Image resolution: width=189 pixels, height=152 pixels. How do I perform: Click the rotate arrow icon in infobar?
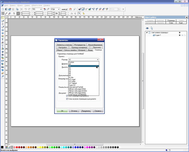click(x=14, y=14)
